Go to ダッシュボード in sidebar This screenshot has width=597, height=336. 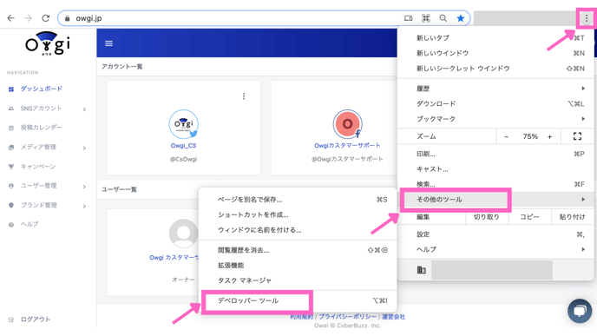42,89
